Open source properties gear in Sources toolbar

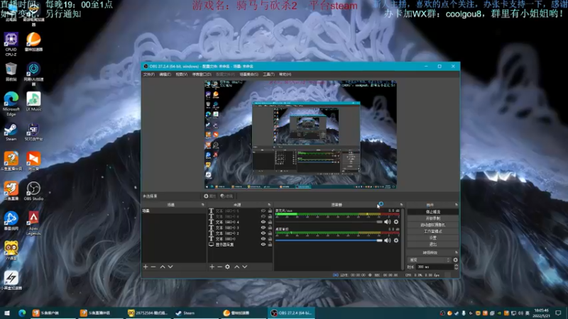(x=227, y=267)
